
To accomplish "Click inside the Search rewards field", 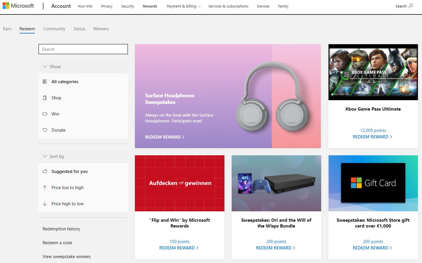I will point(83,49).
